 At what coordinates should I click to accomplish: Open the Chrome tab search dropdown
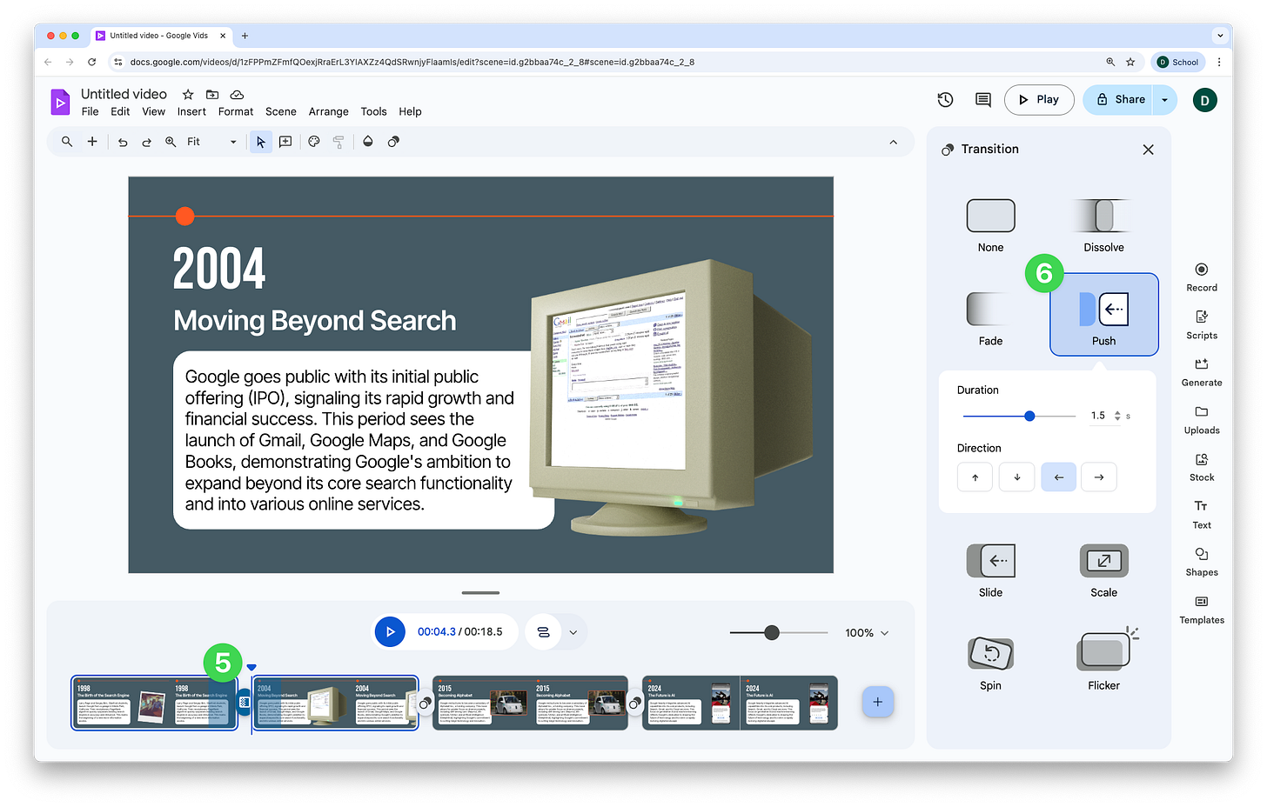coord(1220,36)
